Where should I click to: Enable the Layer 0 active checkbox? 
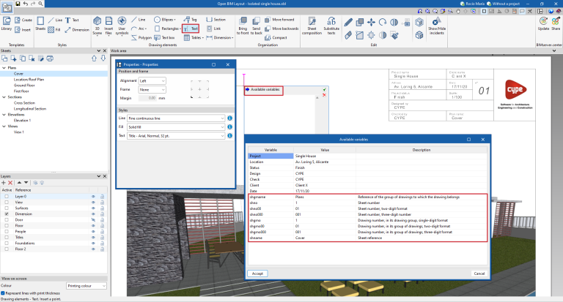7,197
